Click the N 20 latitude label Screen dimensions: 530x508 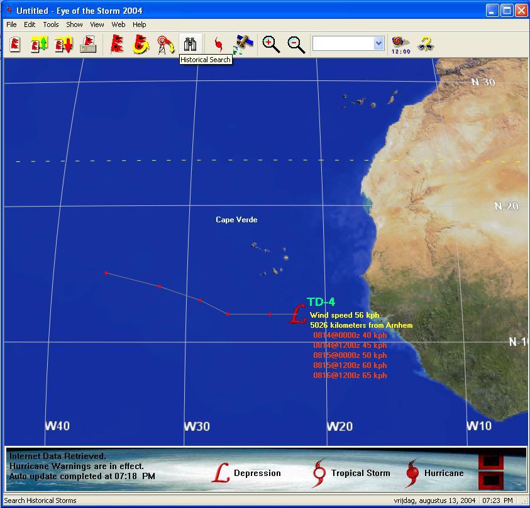pos(506,206)
